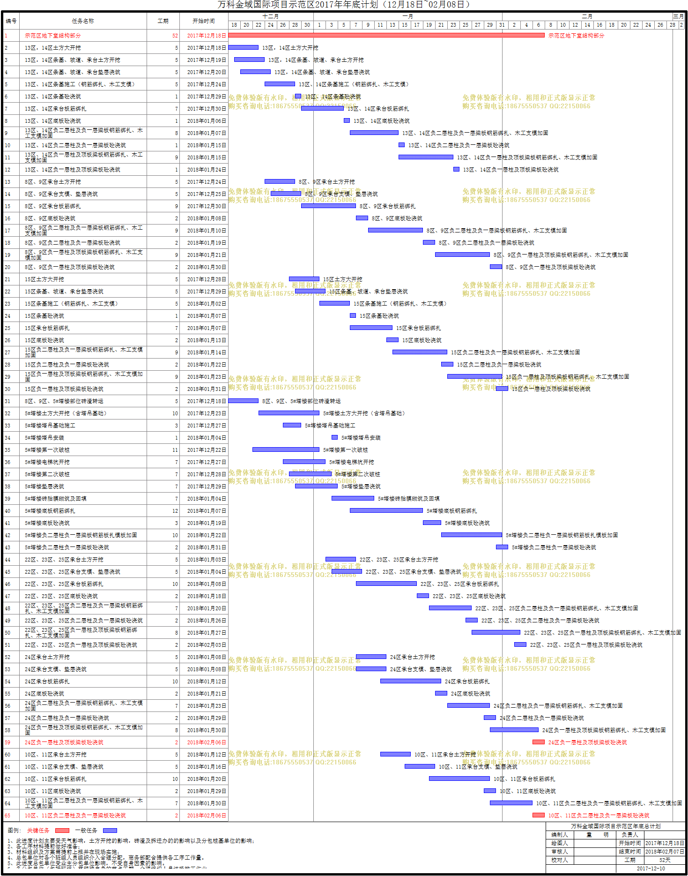Click the bar label 5#塔楼电梯坑开挖 in the chart
The height and width of the screenshot is (876, 688).
click(x=352, y=462)
